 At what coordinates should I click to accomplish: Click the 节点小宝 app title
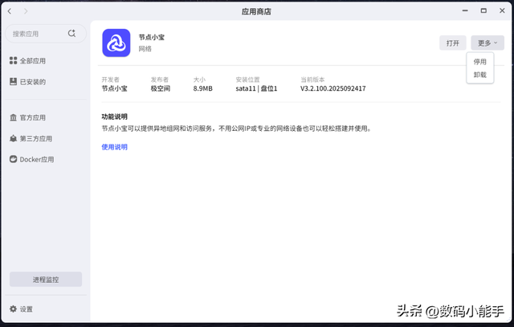click(152, 37)
